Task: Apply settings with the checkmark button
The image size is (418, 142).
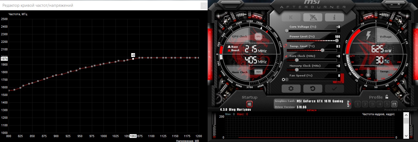Action: point(334,88)
